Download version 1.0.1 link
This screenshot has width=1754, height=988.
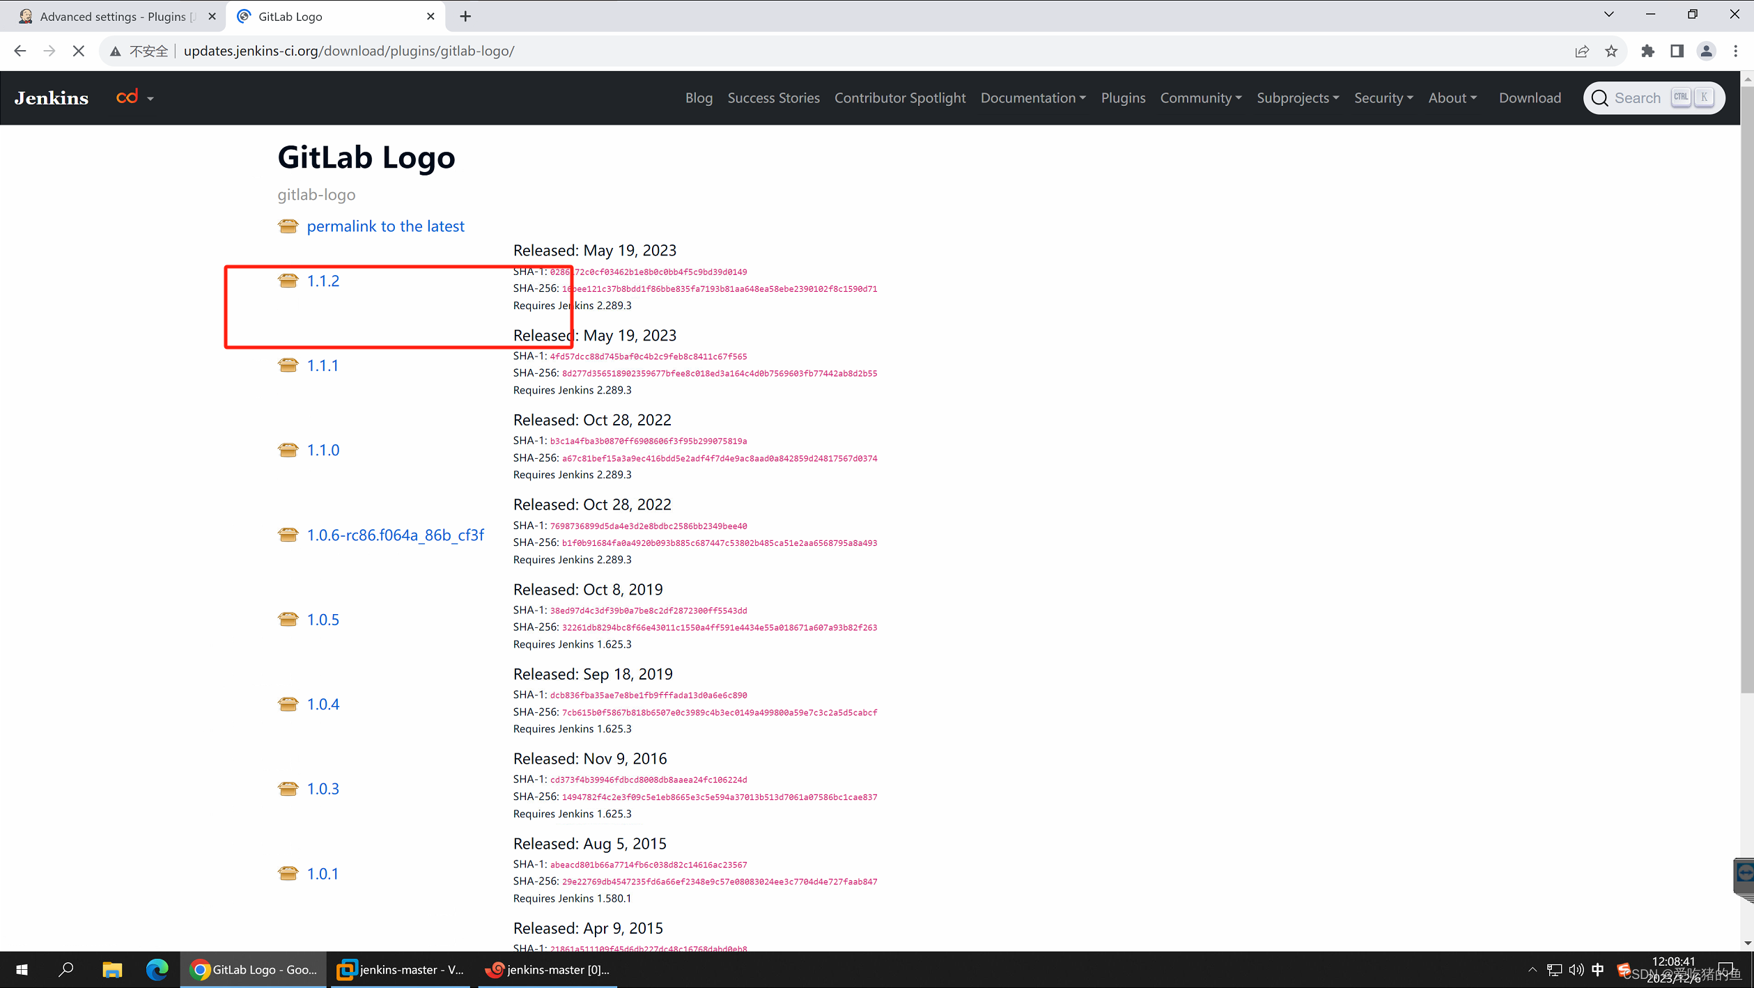pyautogui.click(x=323, y=873)
